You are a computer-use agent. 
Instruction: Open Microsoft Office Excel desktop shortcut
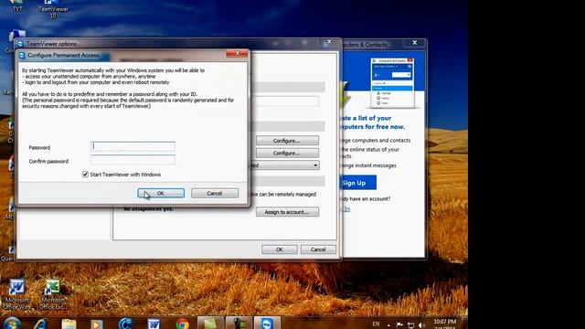pos(53,294)
